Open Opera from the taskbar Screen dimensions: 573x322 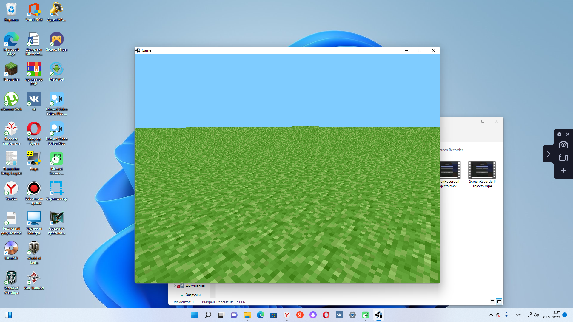[x=326, y=315]
